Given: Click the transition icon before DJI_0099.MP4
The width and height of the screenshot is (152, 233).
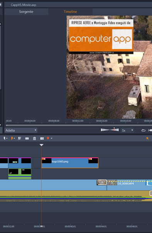Looking at the screenshot, I should (x=102, y=182).
